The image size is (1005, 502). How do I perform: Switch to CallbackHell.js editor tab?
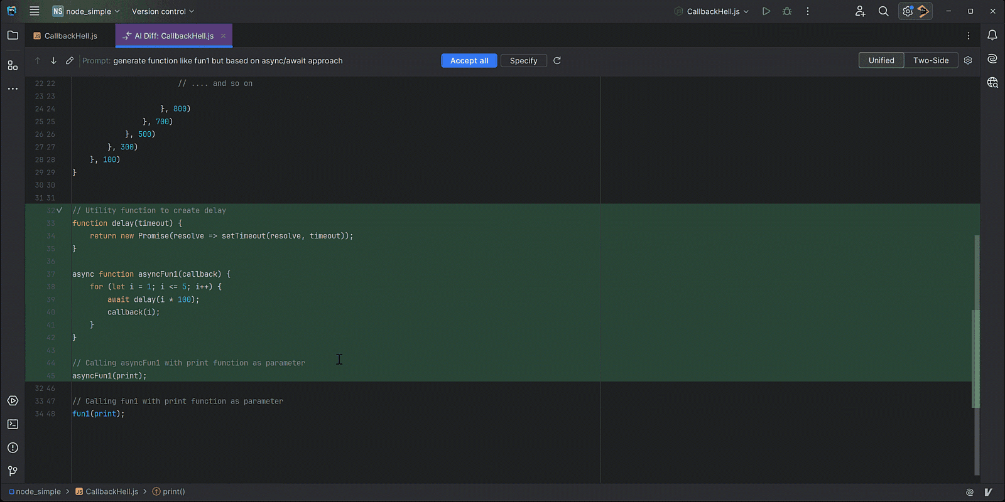tap(65, 36)
